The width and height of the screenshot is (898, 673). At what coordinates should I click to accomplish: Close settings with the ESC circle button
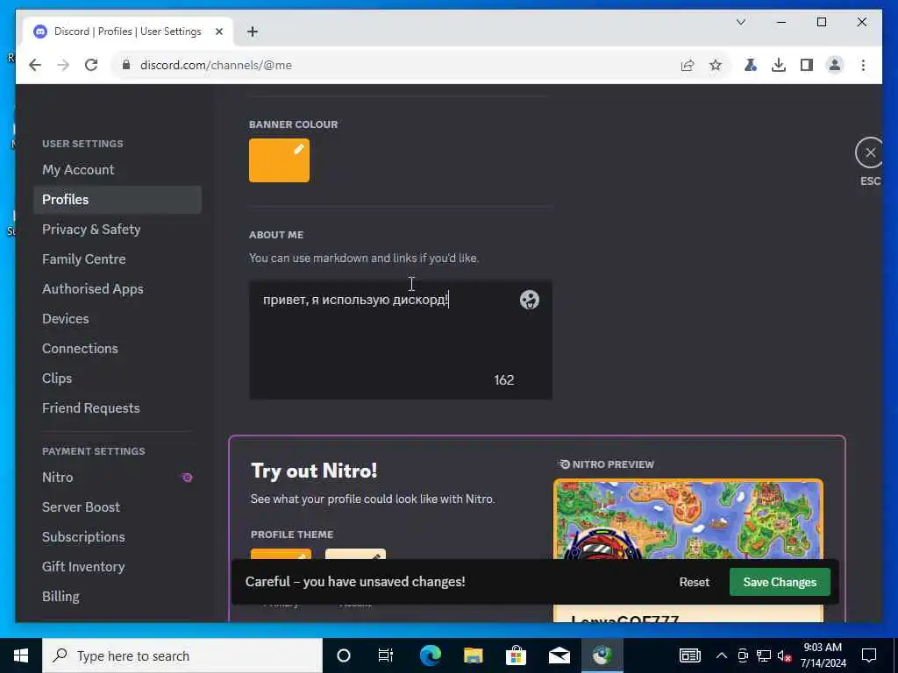coord(870,152)
